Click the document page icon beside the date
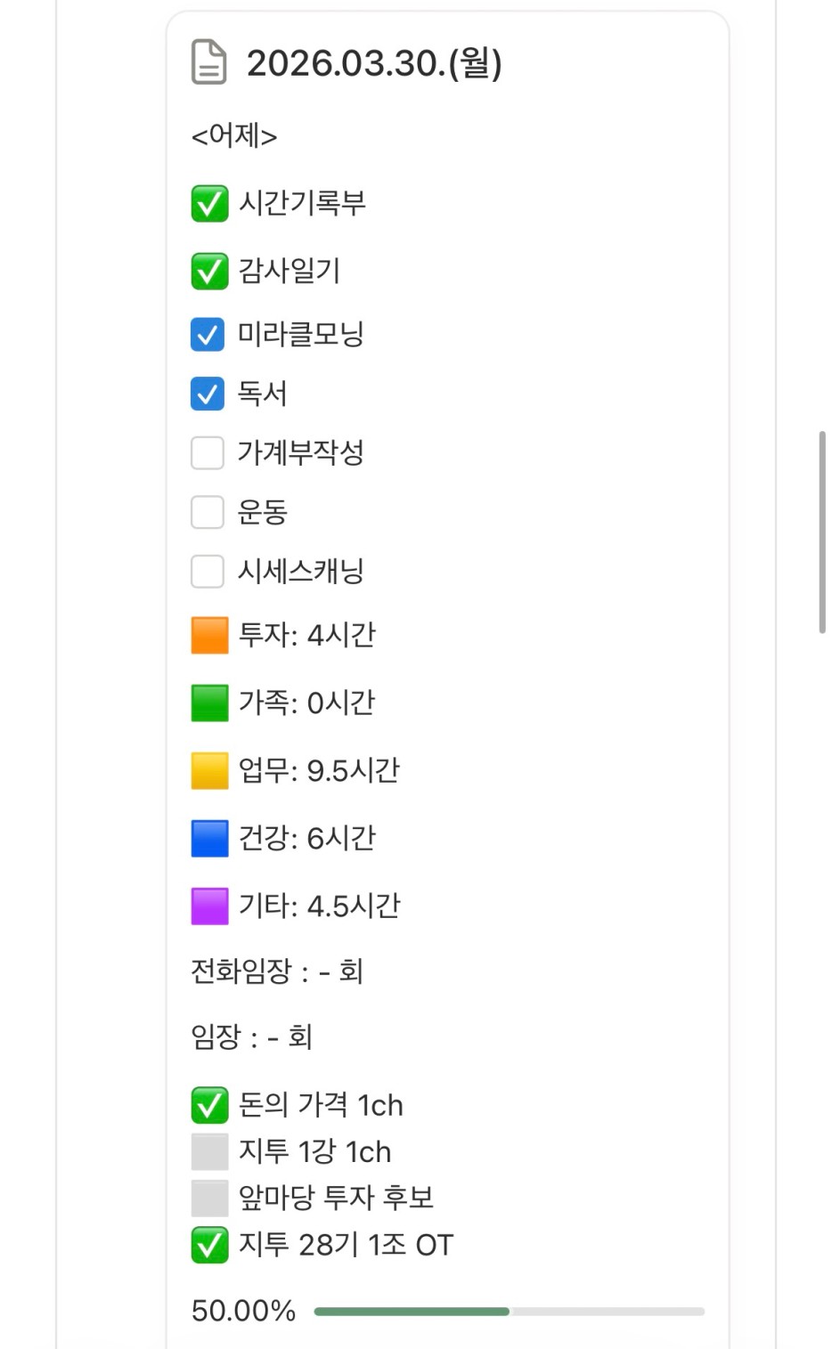The image size is (832, 1349). pyautogui.click(x=209, y=62)
